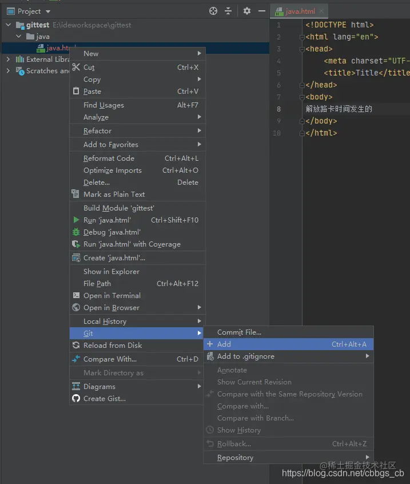The image size is (410, 484).
Task: Click the locate/select opened file crosshair icon
Action: tap(213, 11)
